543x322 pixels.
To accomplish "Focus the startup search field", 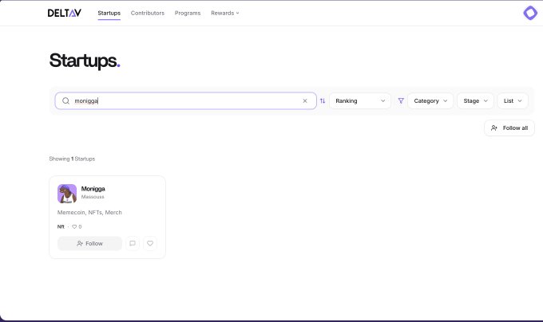I will (x=185, y=101).
